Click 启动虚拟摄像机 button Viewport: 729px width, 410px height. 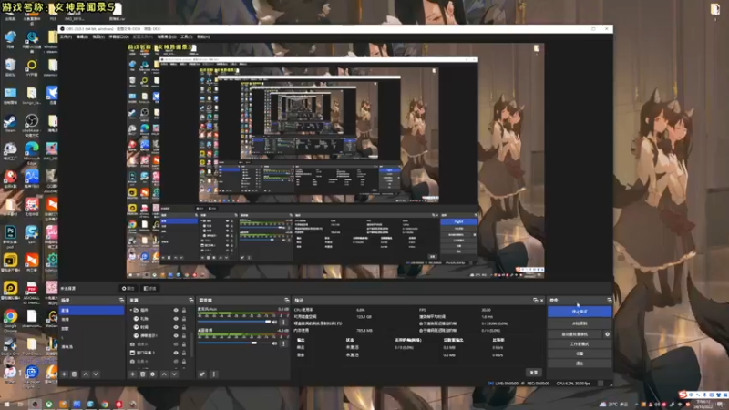575,334
